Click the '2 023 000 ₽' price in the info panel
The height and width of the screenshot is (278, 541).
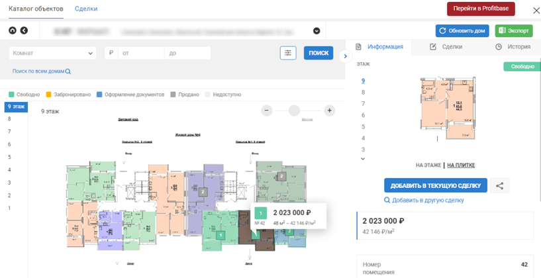[x=383, y=220]
